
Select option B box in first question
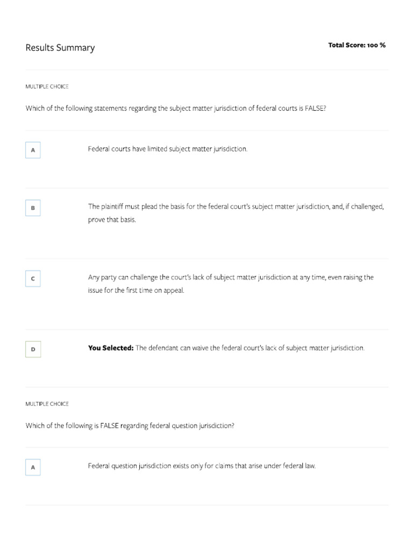pos(33,208)
